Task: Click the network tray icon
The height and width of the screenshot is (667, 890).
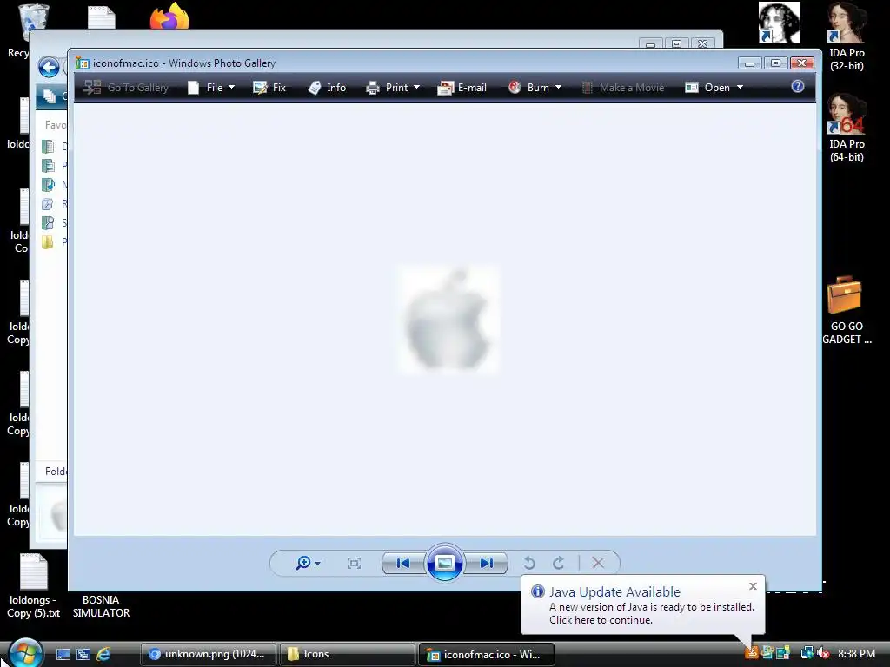Action: point(807,653)
